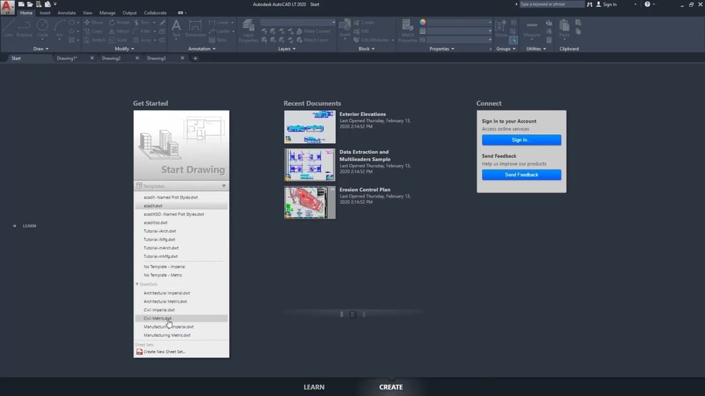Open Layer Properties manager
The height and width of the screenshot is (396, 705).
pyautogui.click(x=248, y=31)
